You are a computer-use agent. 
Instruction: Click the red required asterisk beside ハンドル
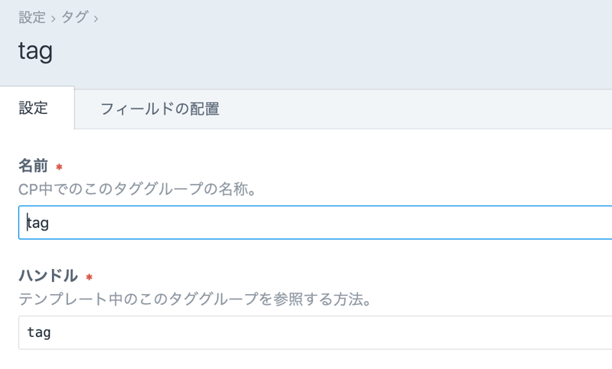tap(89, 277)
